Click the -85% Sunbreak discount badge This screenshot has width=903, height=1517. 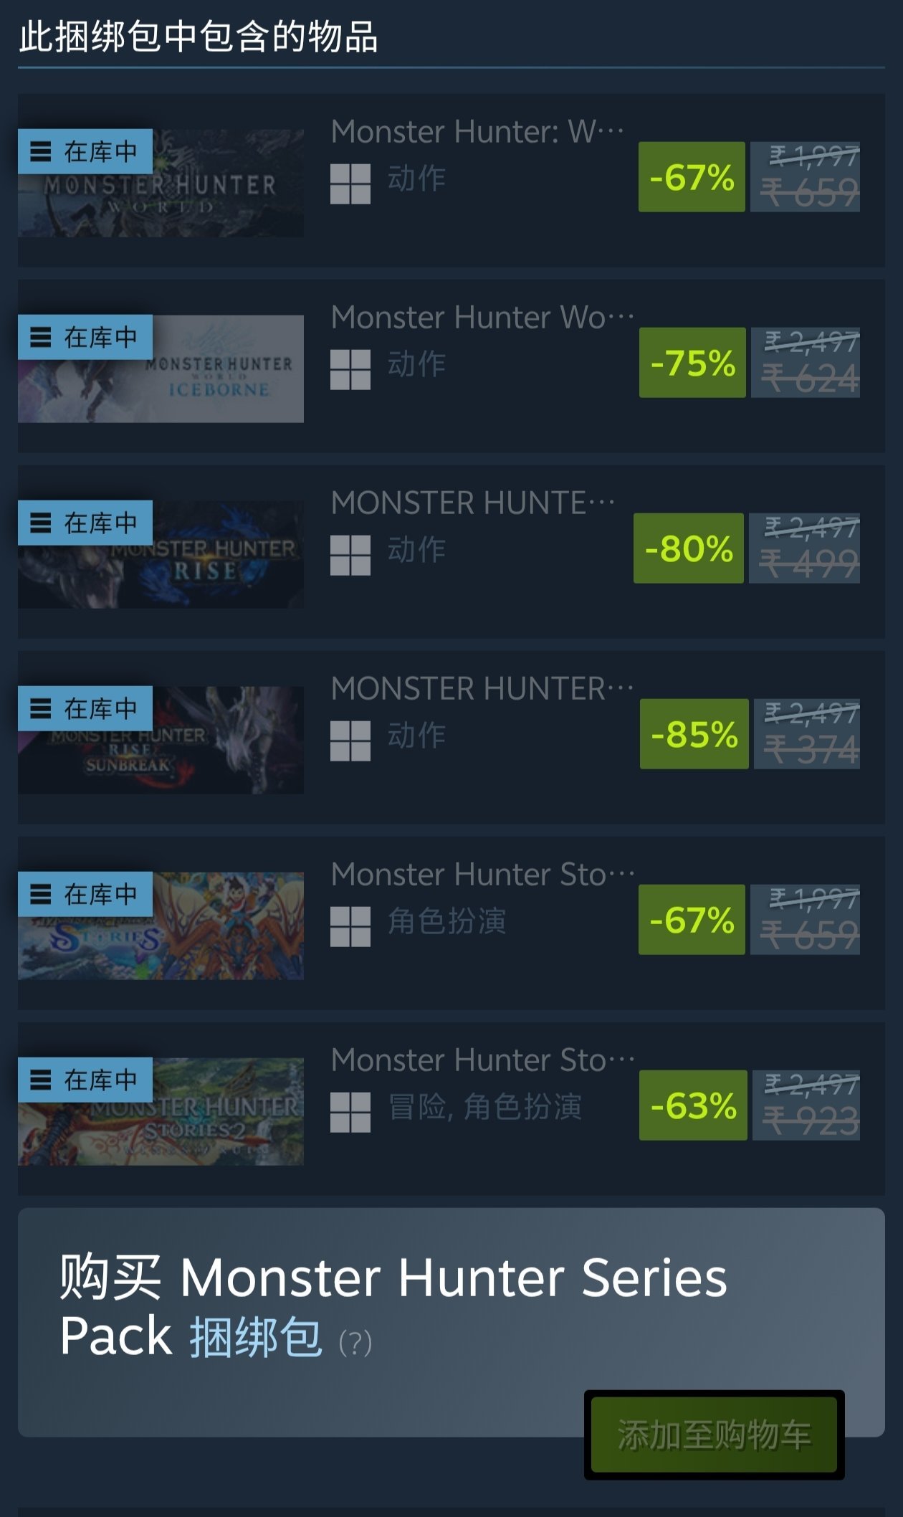coord(694,734)
